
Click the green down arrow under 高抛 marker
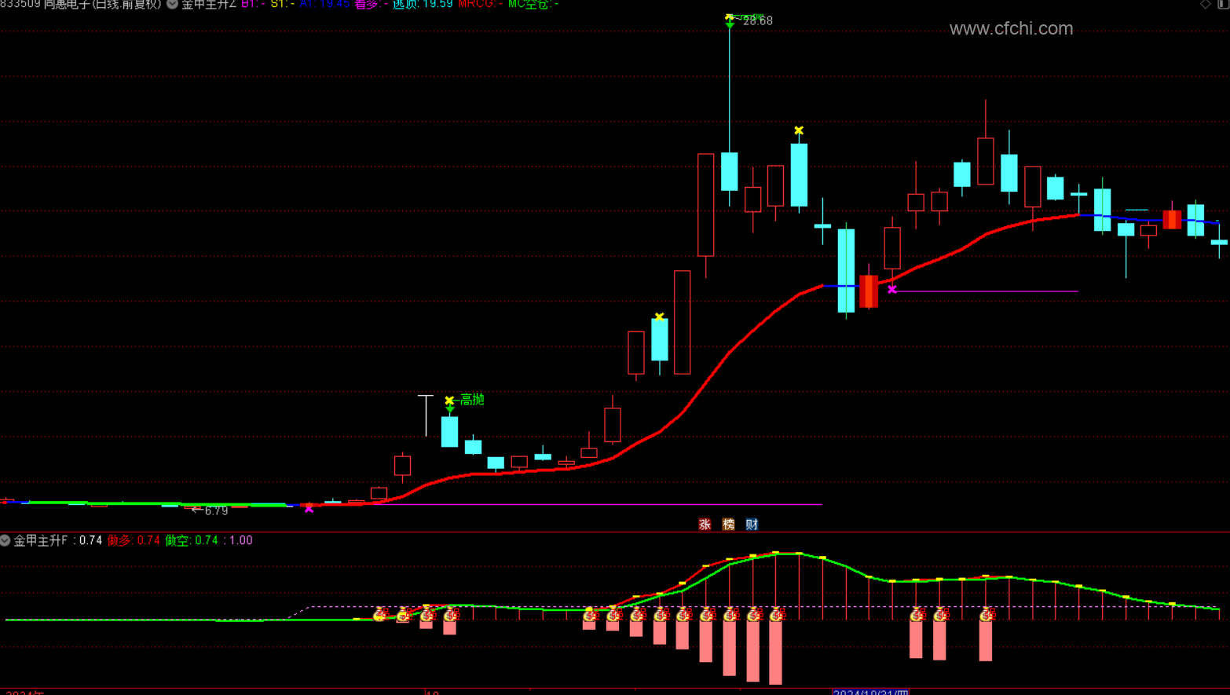(450, 409)
